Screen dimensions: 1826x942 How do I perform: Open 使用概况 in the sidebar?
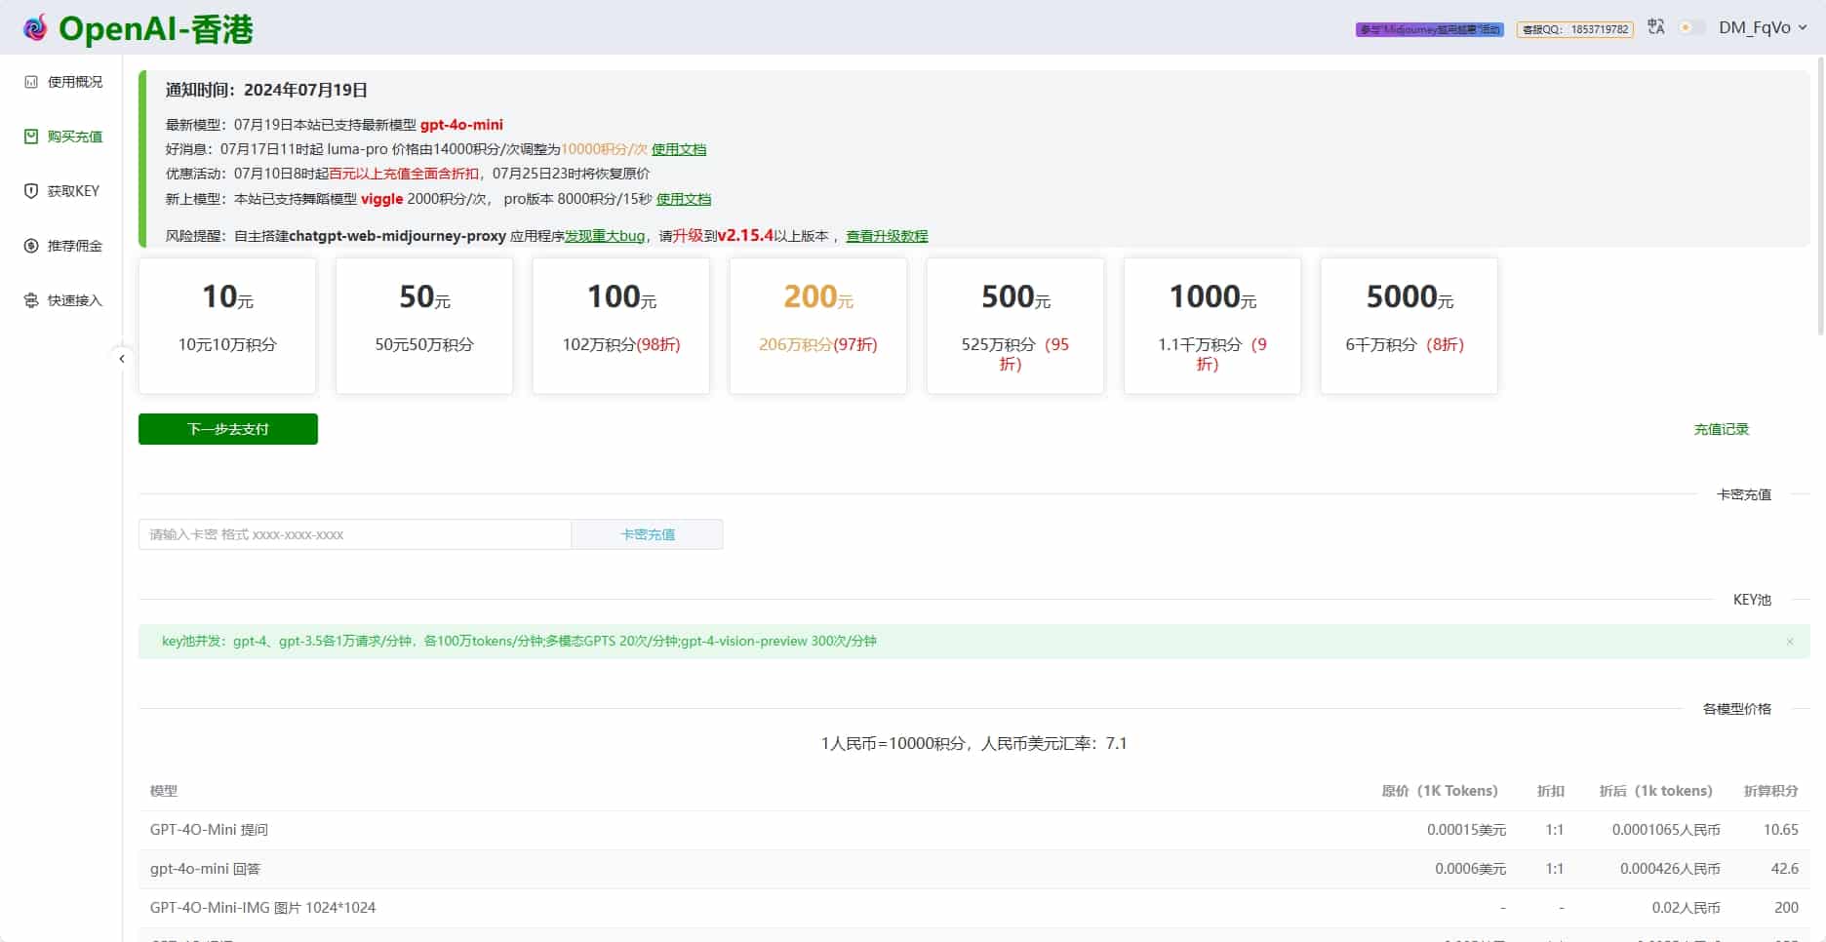point(63,82)
